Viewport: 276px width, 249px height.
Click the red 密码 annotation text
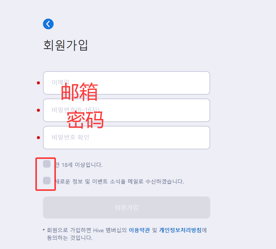(85, 120)
